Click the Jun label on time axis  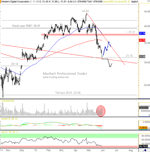103,150
